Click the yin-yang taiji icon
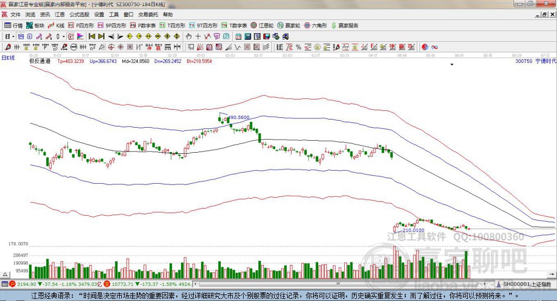Image resolution: width=557 pixels, height=301 pixels. (425, 47)
